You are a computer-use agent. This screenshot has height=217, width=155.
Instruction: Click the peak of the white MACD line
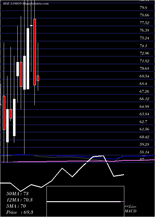[x=103, y=156]
